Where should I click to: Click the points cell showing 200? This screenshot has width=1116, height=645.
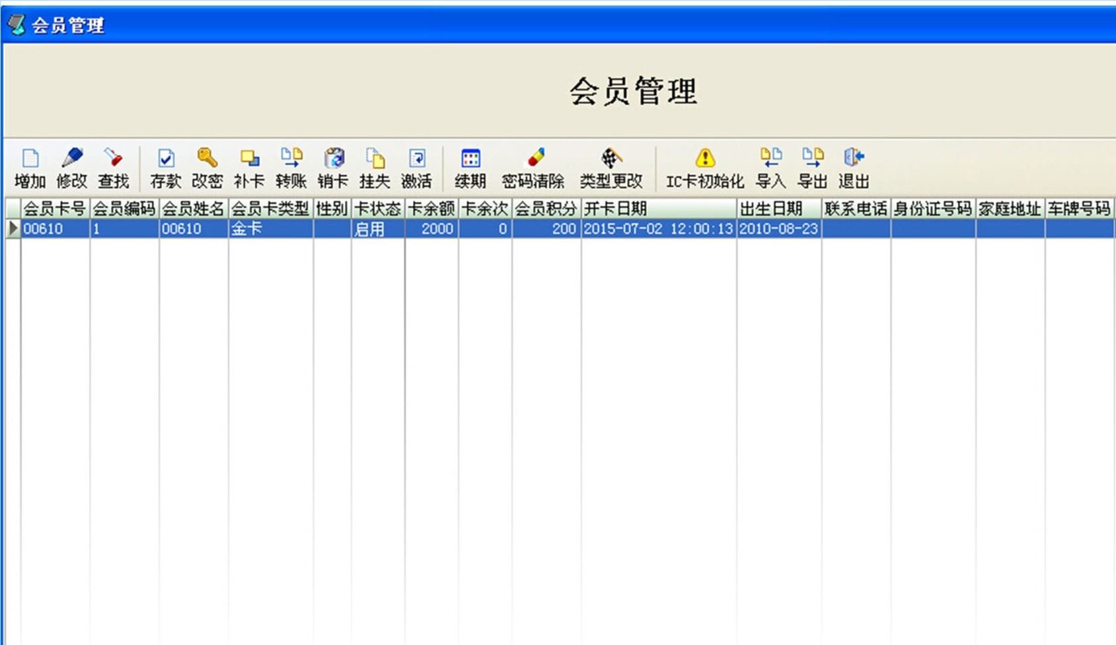(x=546, y=229)
